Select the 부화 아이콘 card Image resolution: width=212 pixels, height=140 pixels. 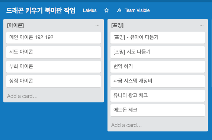coord(54,67)
